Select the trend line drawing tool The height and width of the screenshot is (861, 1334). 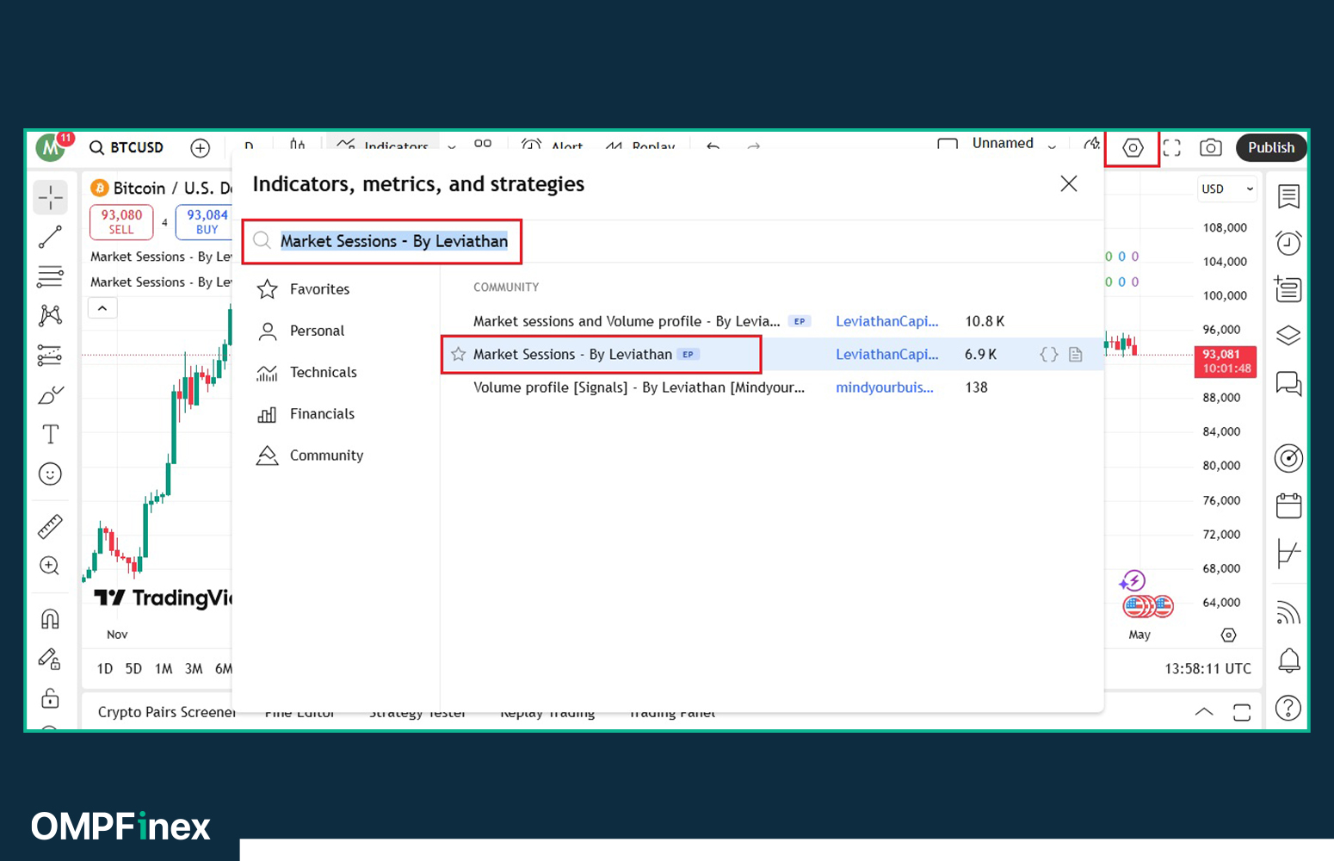[x=50, y=237]
